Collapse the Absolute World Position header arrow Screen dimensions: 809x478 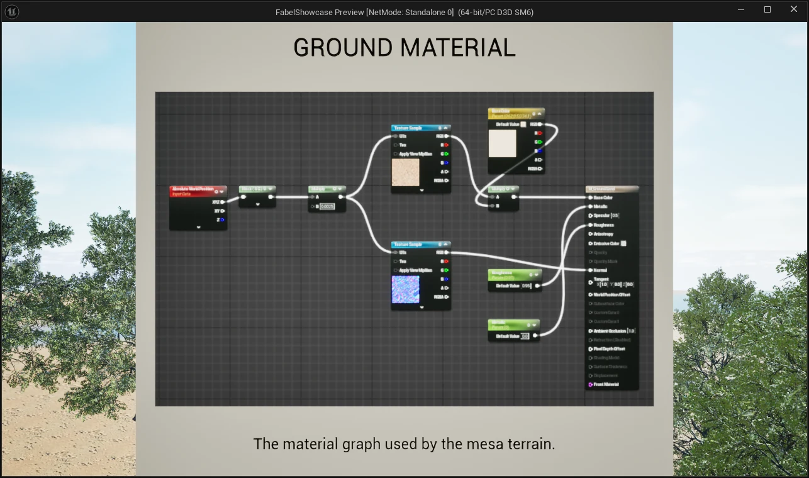coord(222,192)
